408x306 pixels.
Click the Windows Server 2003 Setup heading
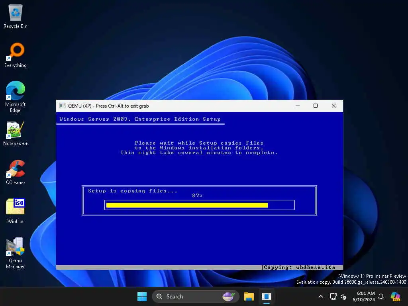140,119
